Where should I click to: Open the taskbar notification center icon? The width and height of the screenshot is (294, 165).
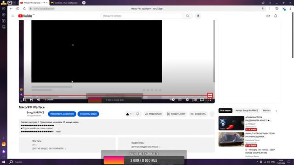tap(289, 162)
